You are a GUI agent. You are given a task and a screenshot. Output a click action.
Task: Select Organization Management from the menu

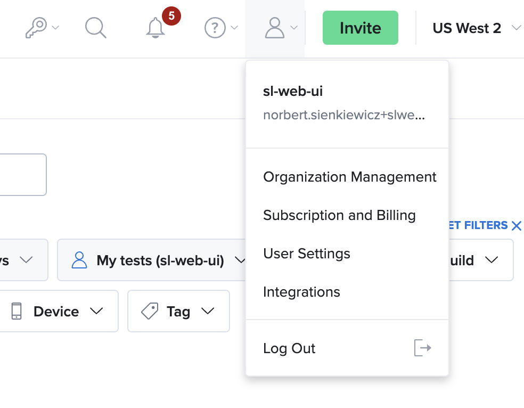[x=349, y=177]
